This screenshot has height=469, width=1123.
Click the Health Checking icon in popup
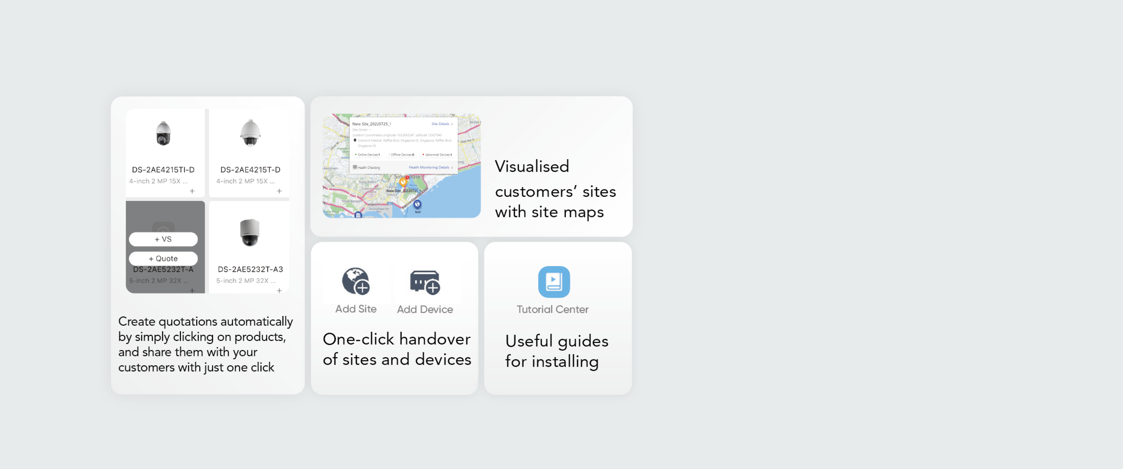pyautogui.click(x=355, y=167)
